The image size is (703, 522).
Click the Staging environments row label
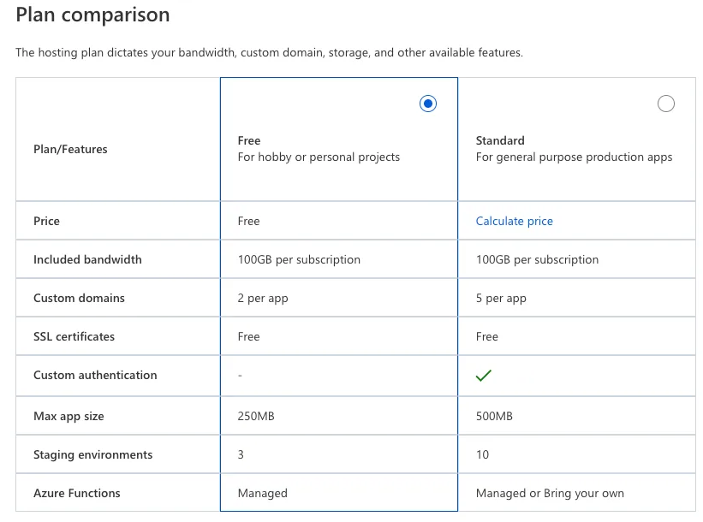(92, 454)
